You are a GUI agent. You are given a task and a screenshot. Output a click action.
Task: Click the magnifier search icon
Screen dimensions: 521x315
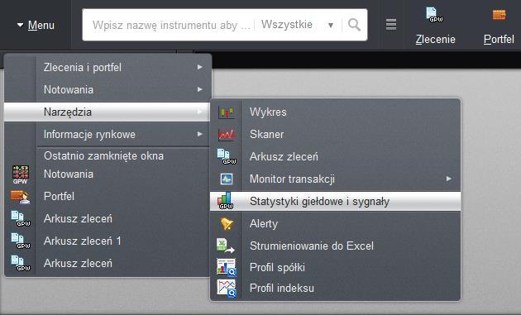pyautogui.click(x=354, y=25)
